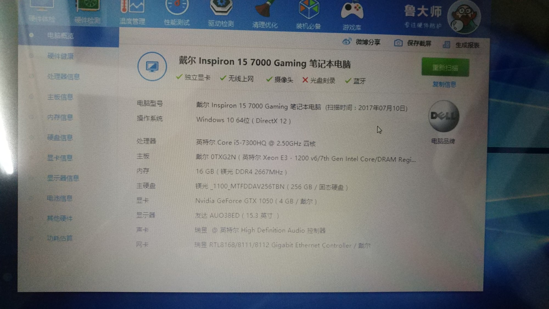Click the 生成报表 report icon
This screenshot has height=309, width=549.
coord(446,44)
